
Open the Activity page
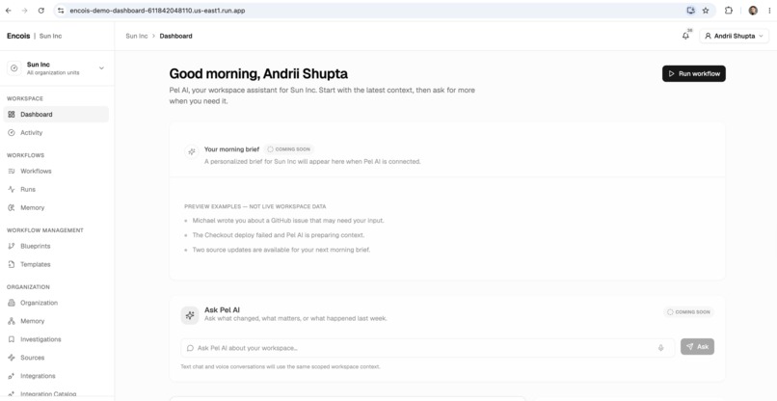point(56,132)
